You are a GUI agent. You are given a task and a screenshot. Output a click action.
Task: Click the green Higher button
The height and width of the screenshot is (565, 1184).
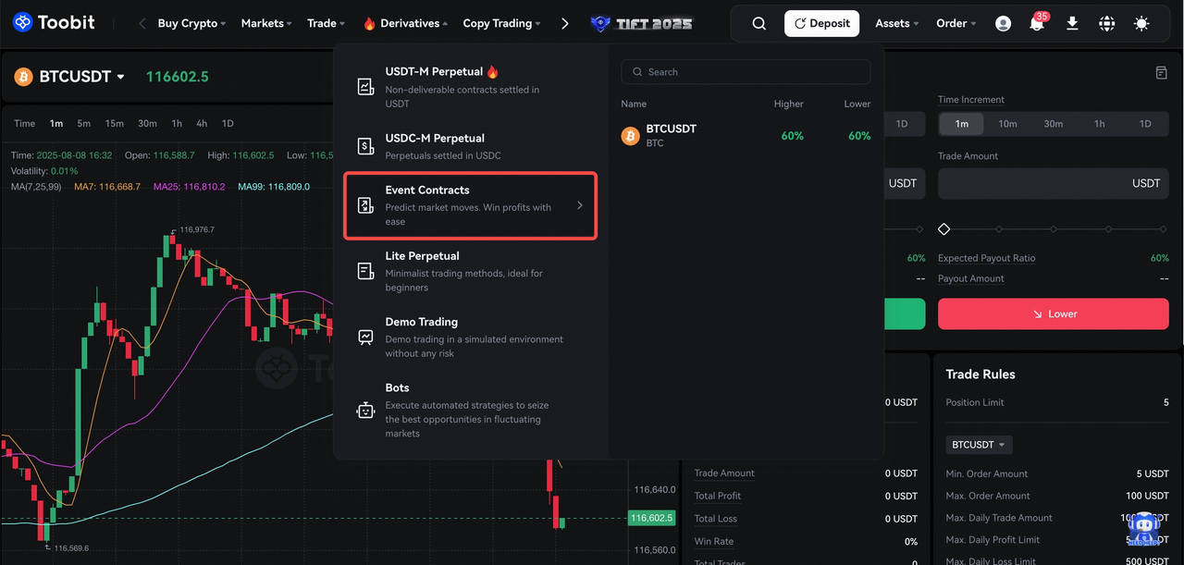(x=904, y=313)
